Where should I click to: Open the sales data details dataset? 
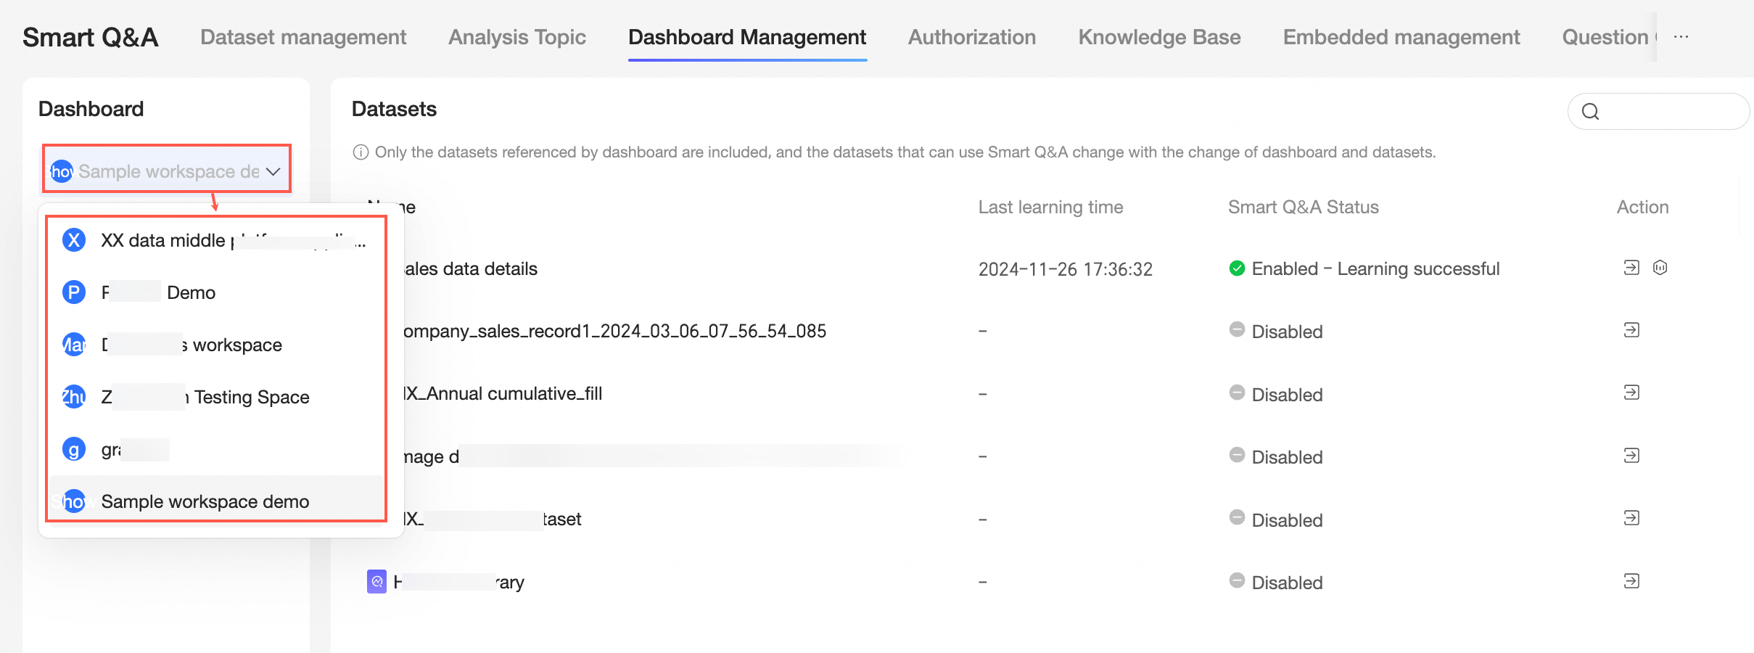[470, 269]
